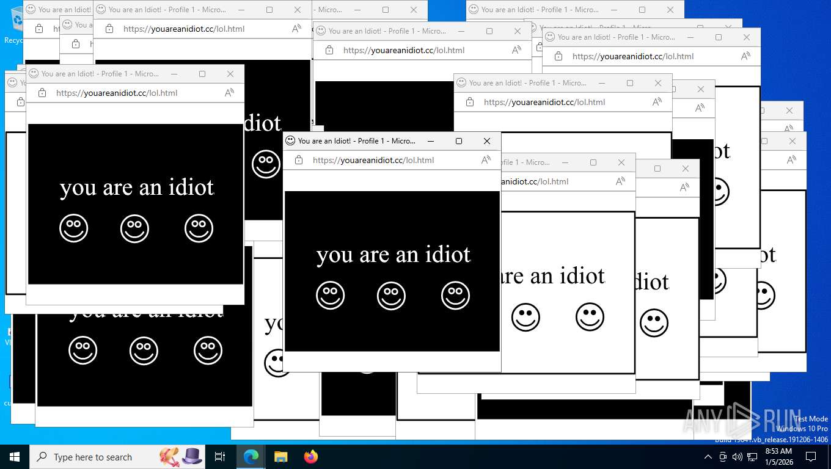
Task: Maximize the frontmost center Edge window
Action: [459, 141]
